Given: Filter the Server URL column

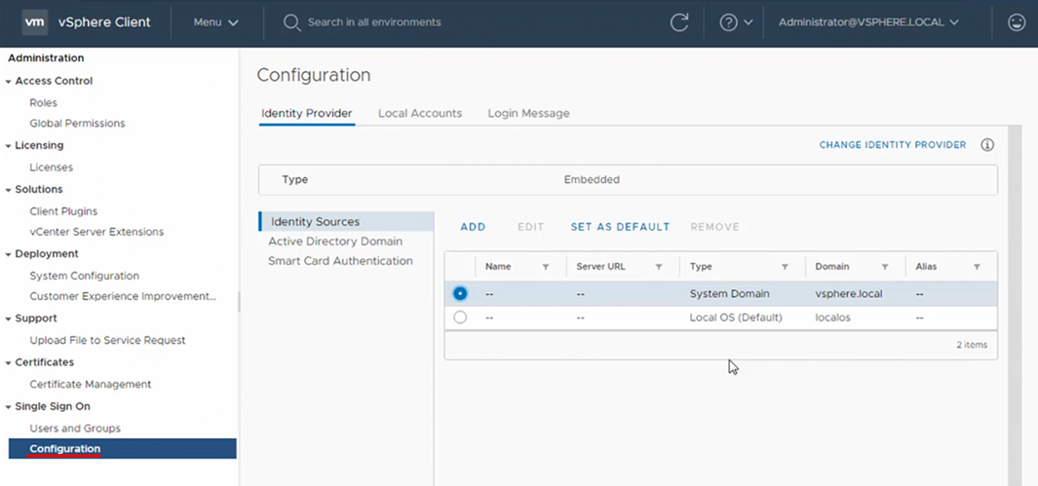Looking at the screenshot, I should (659, 267).
